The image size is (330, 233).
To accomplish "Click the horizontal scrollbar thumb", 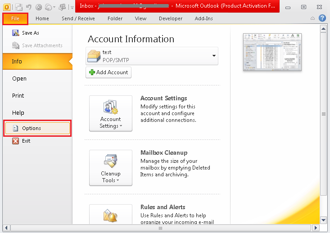I will (x=160, y=228).
